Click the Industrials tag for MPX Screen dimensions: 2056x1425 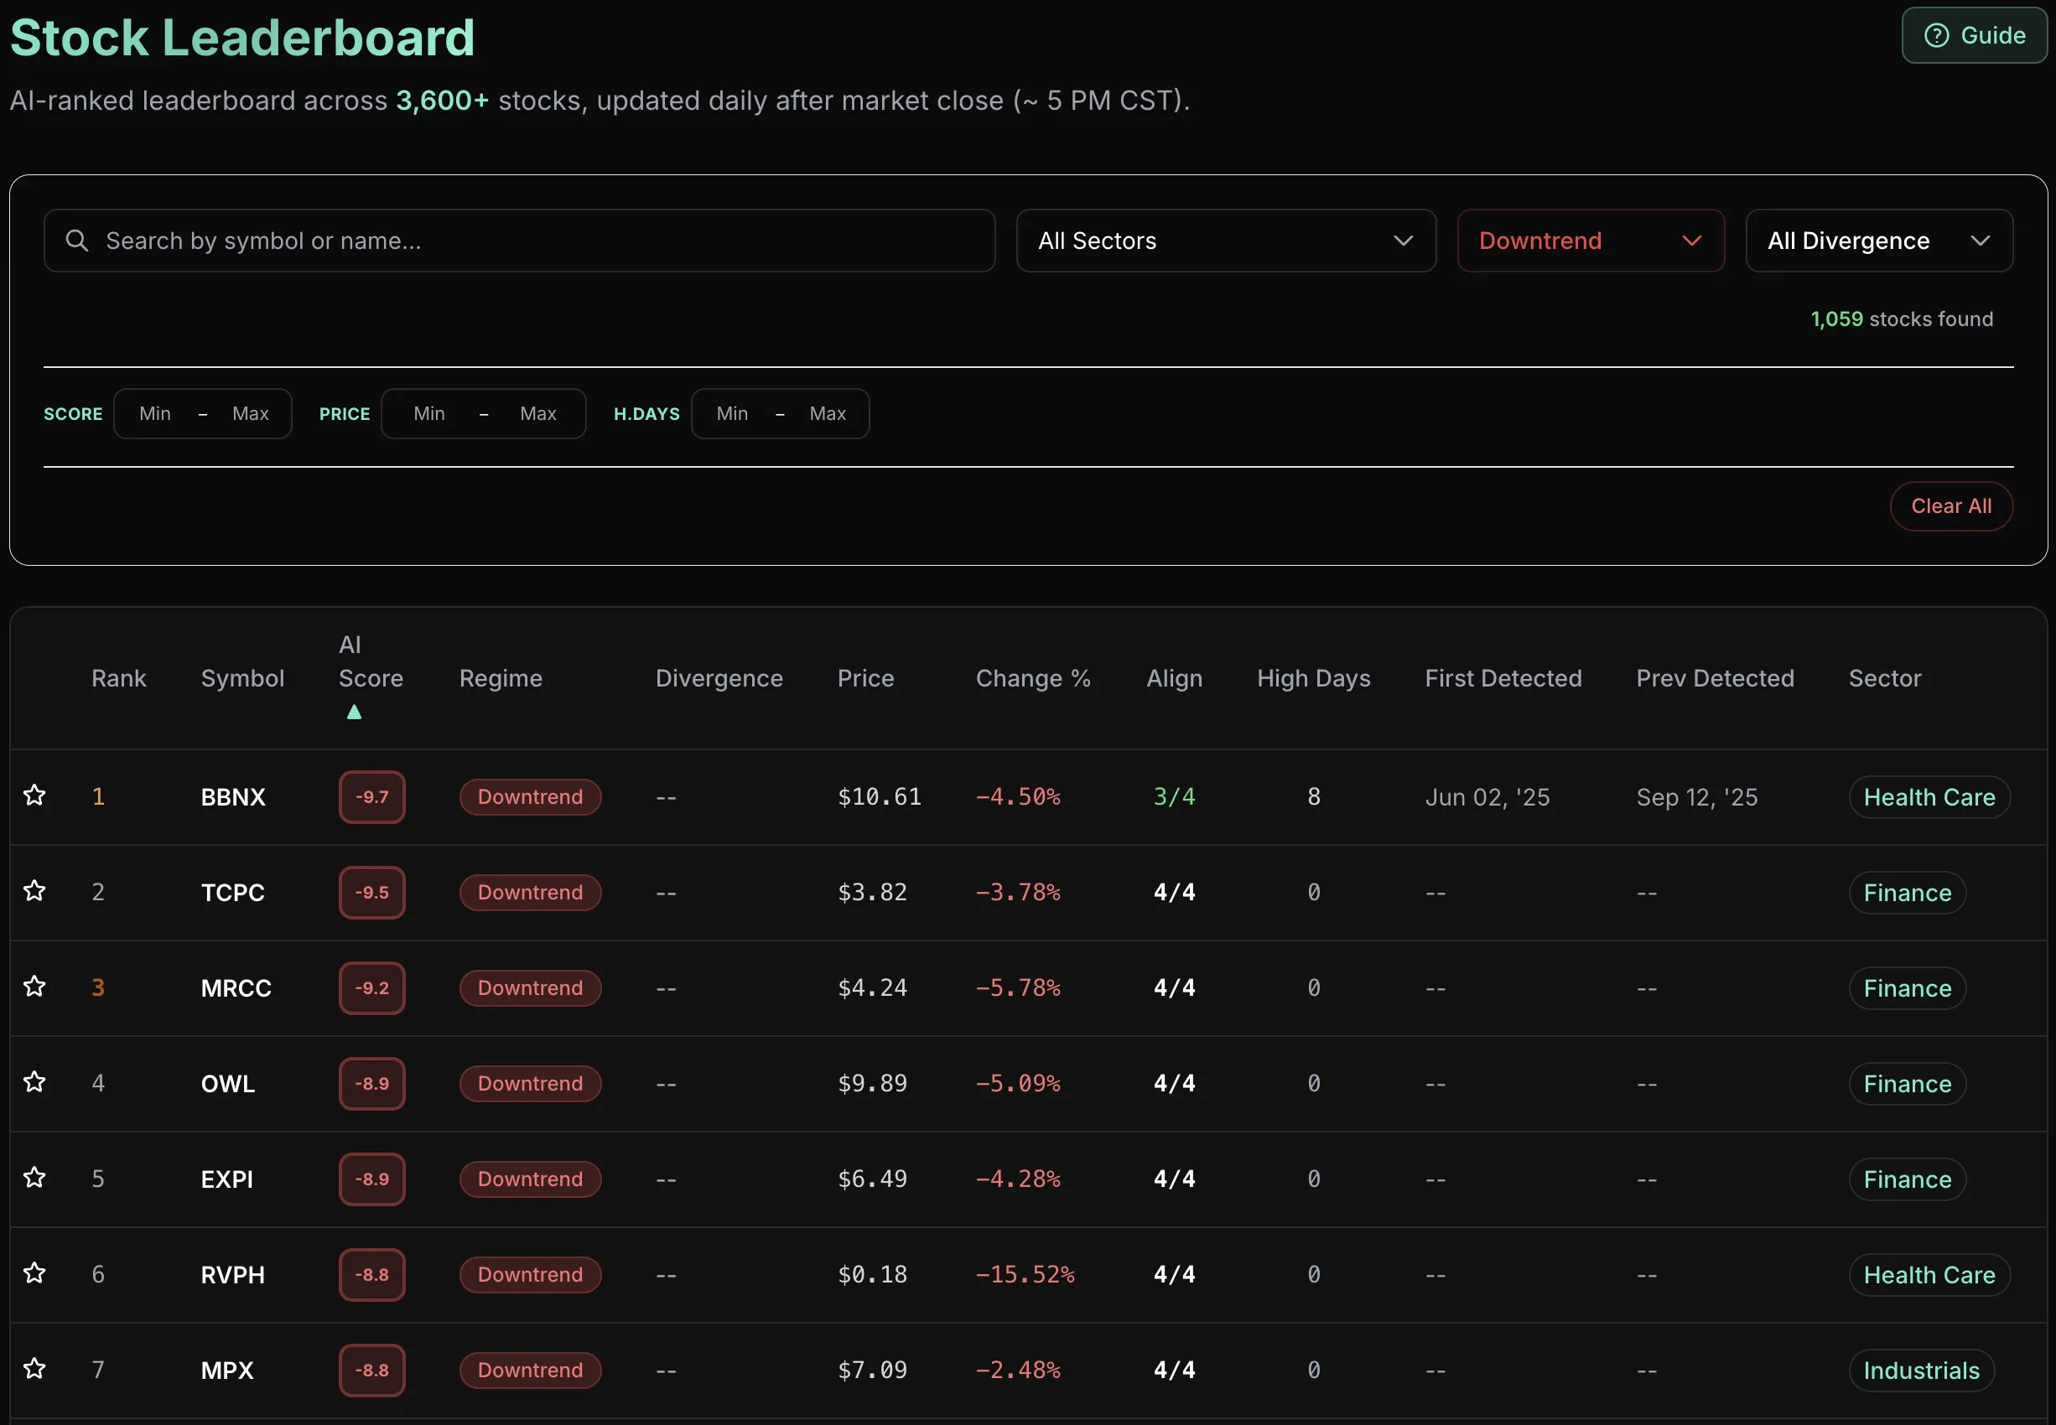tap(1921, 1370)
